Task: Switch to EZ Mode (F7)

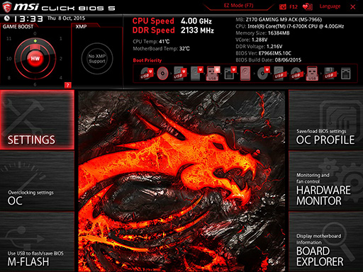Action: click(238, 6)
